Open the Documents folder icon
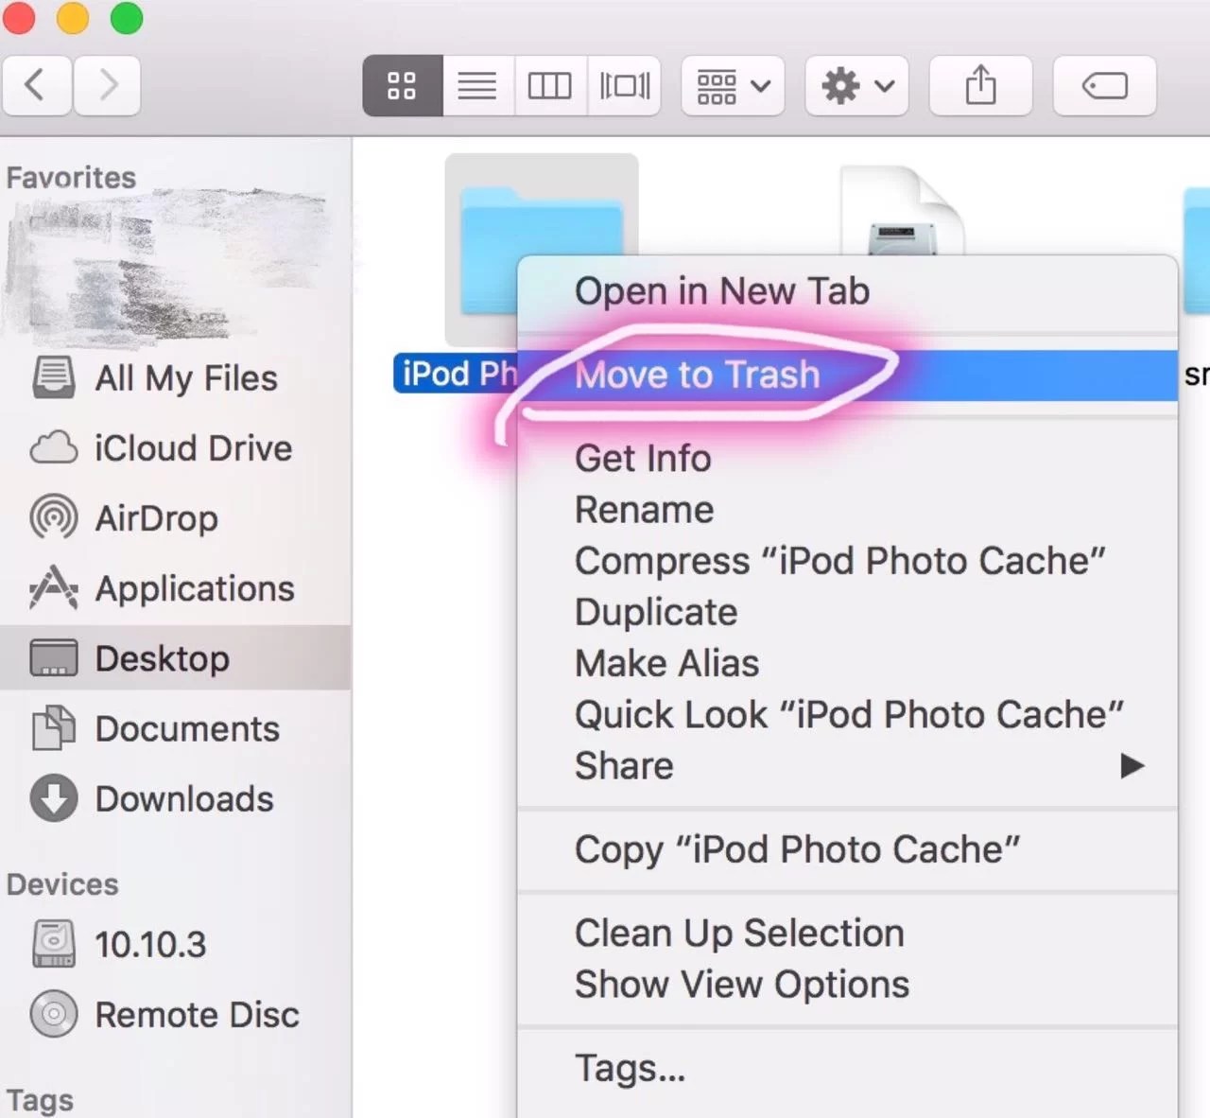Viewport: 1210px width, 1118px height. 186,728
